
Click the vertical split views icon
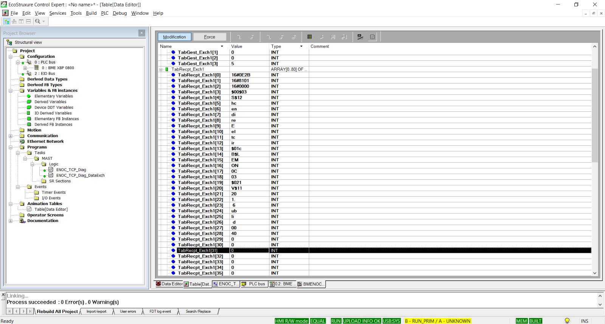pyautogui.click(x=21, y=22)
